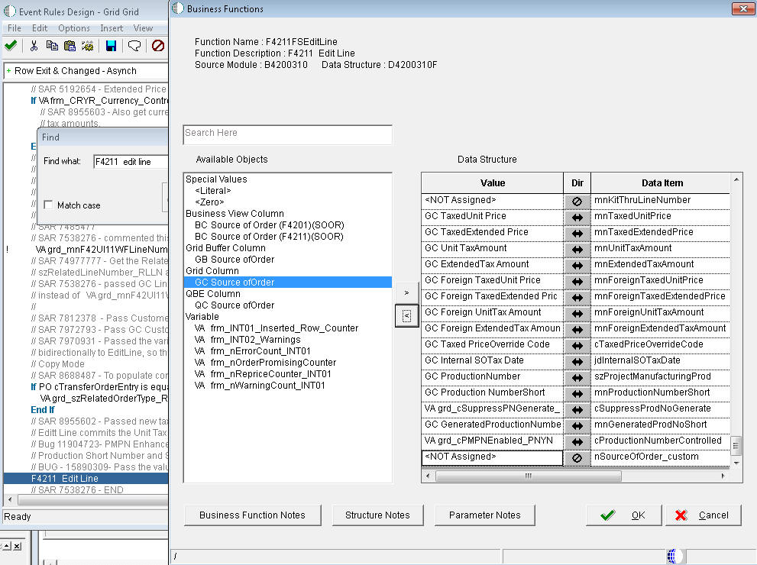
Task: Toggle direction arrow for cSuppressProdNoGenerate row
Action: click(x=577, y=410)
